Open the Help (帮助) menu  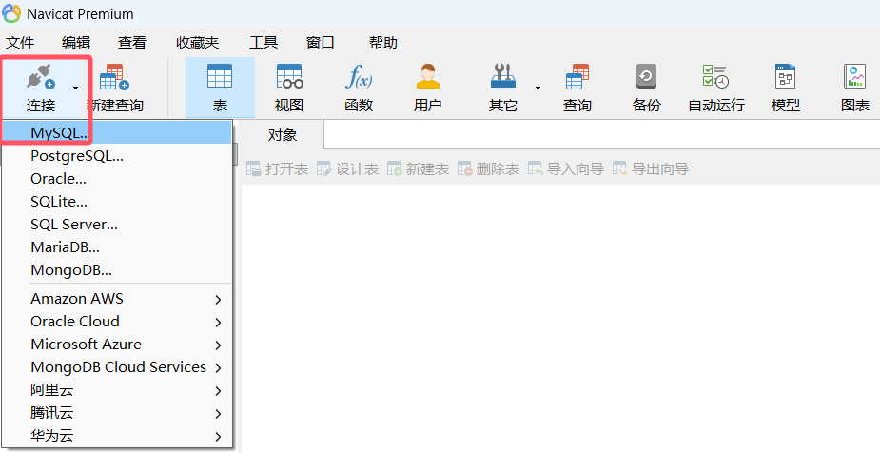click(x=383, y=43)
